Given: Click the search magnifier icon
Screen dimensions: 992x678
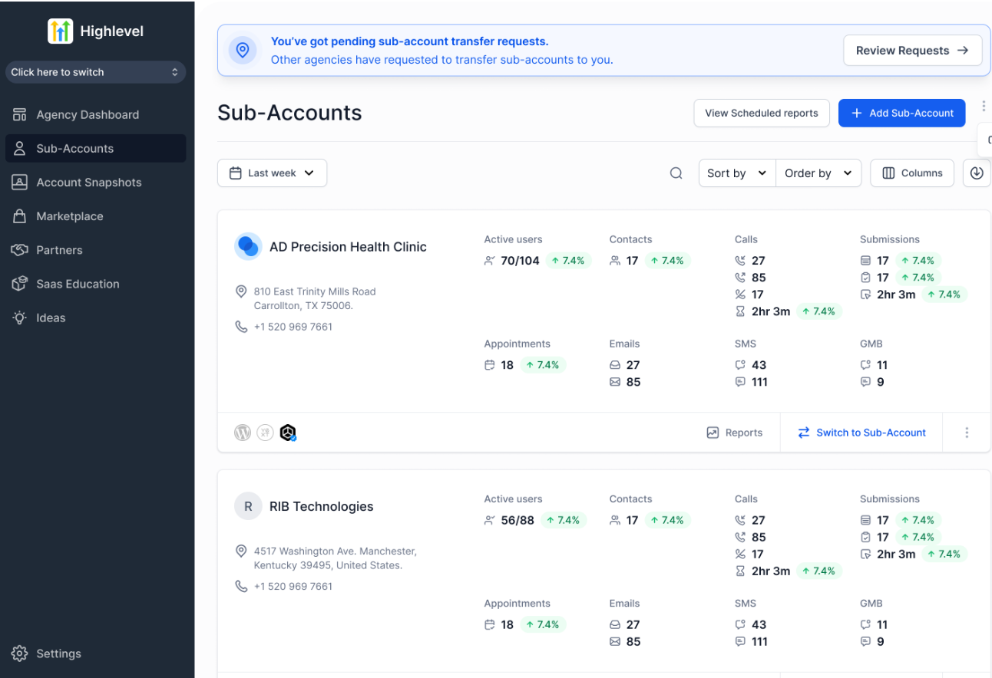Looking at the screenshot, I should 676,173.
